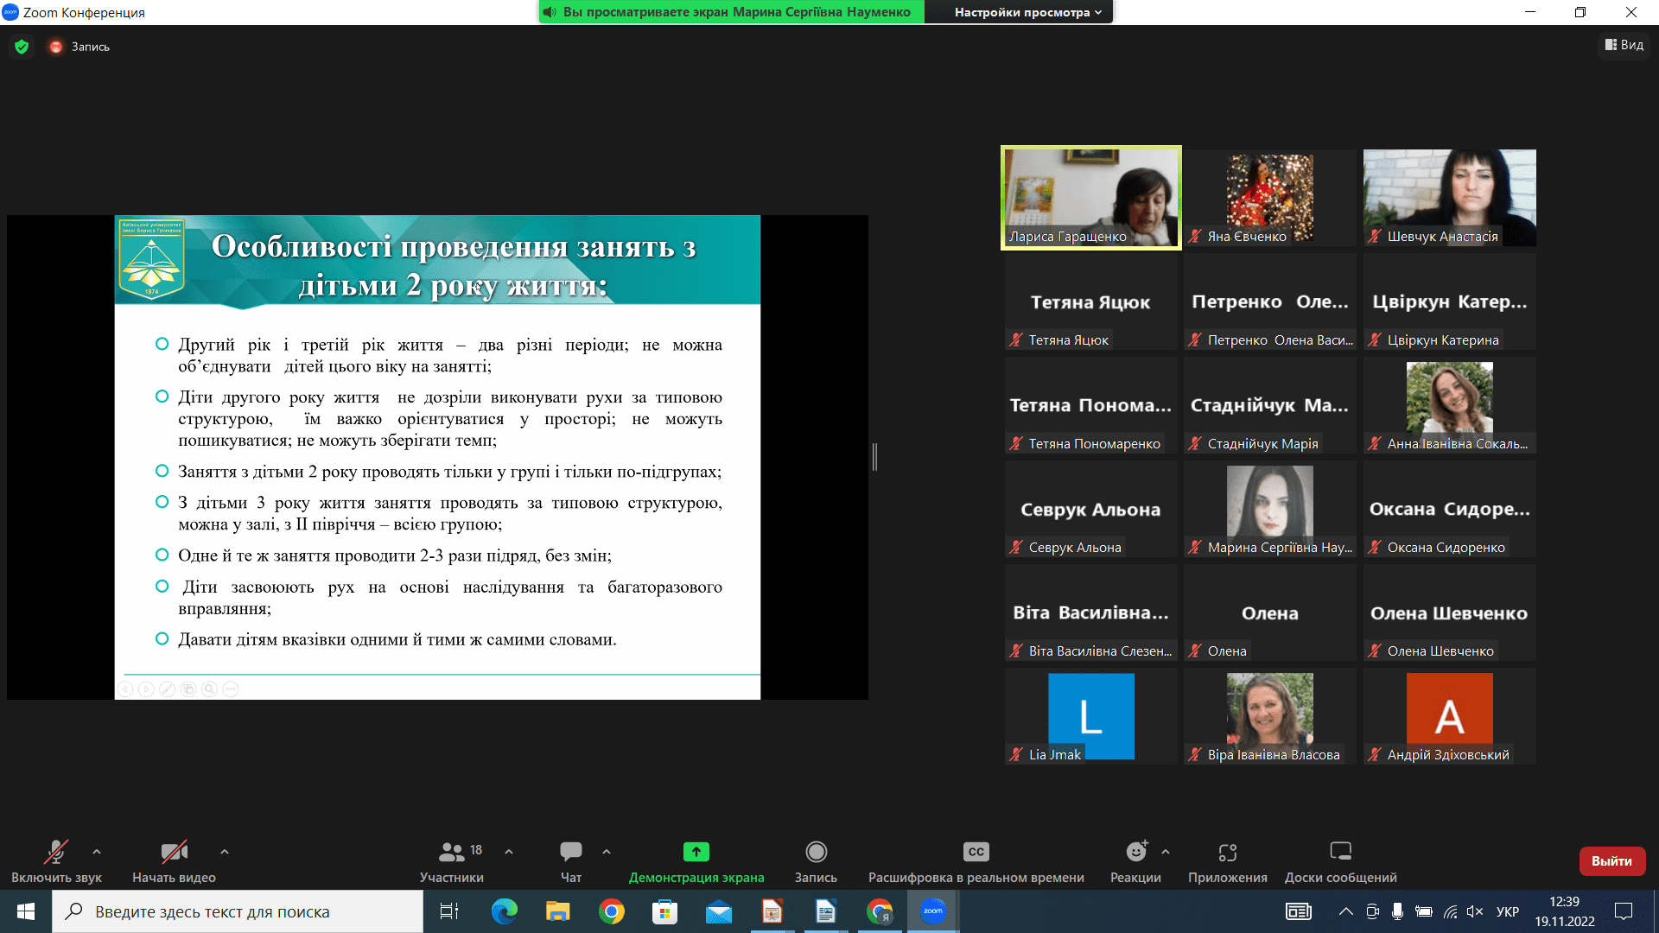
Task: Switch to Google Chrome in taskbar
Action: 612,911
